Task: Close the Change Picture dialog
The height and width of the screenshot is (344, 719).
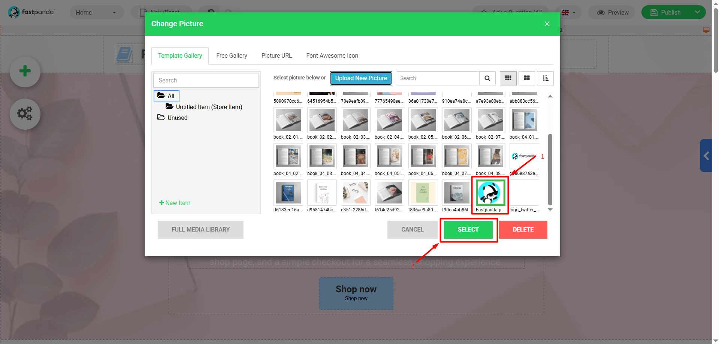Action: point(547,24)
